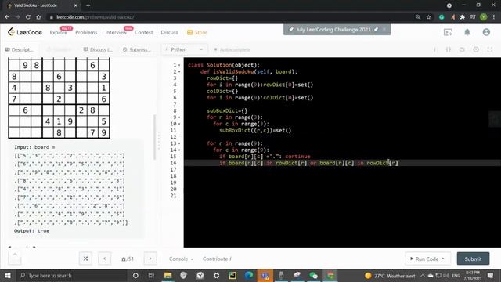The image size is (501, 282).
Task: Open the Explore menu item
Action: click(58, 33)
